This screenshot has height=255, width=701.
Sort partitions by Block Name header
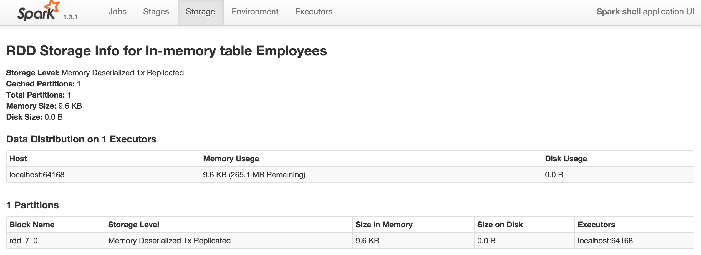pos(32,225)
